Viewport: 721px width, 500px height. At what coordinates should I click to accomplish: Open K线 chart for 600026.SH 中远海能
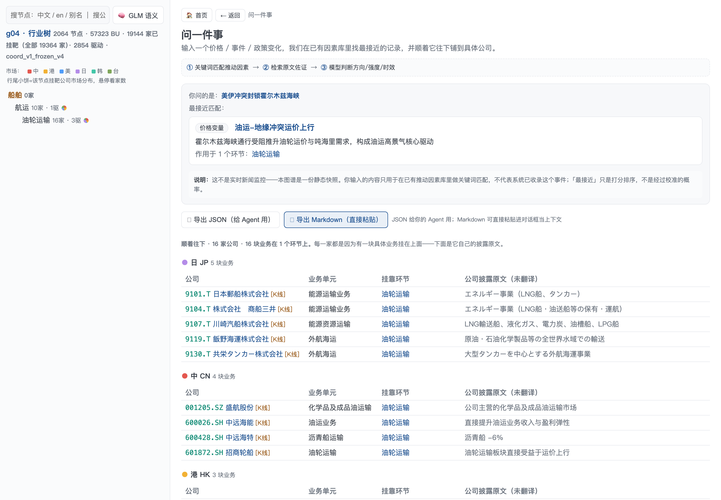pyautogui.click(x=263, y=423)
